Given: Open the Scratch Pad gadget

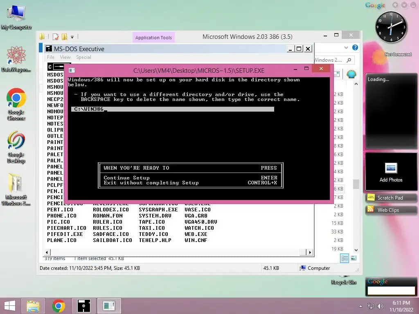Looking at the screenshot, I should [x=391, y=198].
